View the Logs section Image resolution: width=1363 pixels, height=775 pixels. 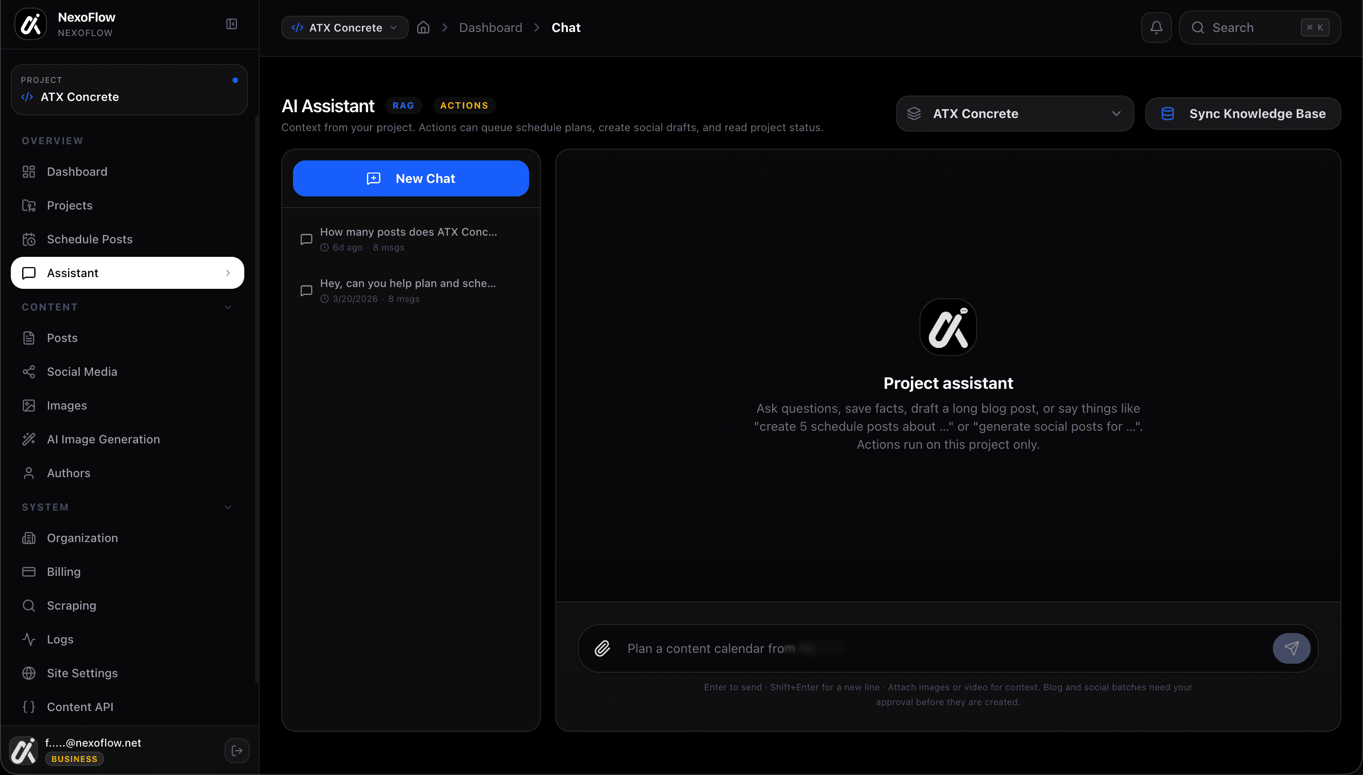59,639
